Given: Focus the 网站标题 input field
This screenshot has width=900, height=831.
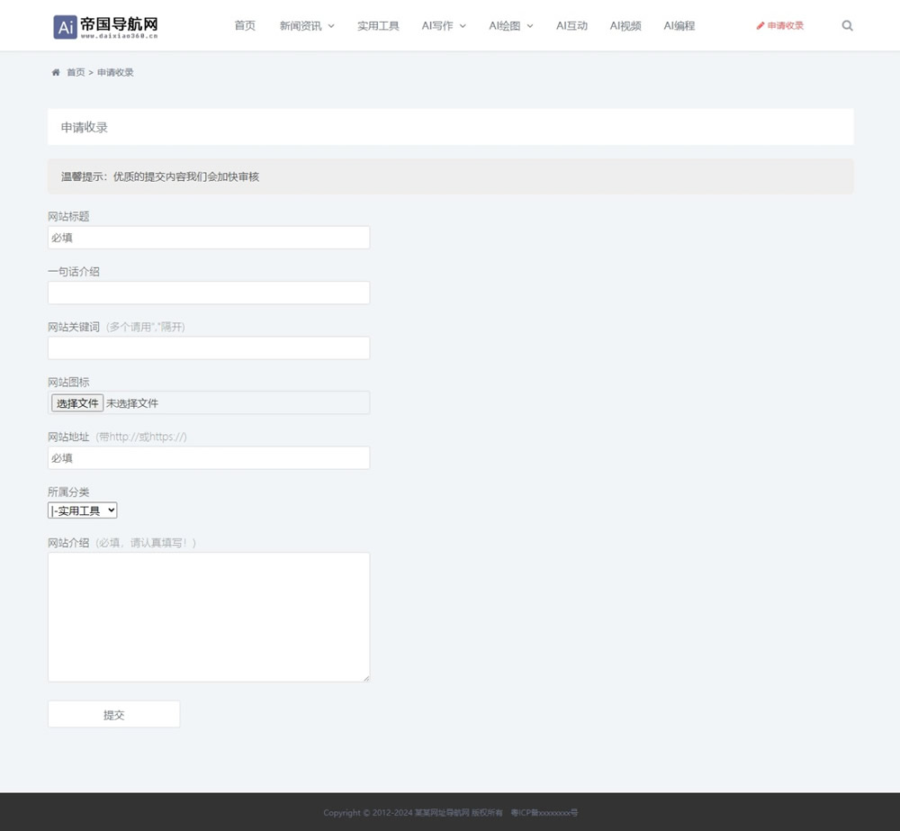Looking at the screenshot, I should 209,238.
